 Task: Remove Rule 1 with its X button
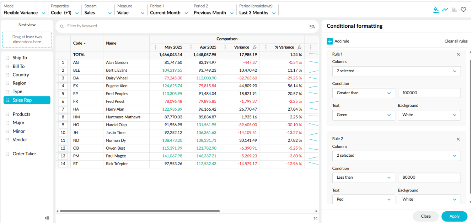458,54
